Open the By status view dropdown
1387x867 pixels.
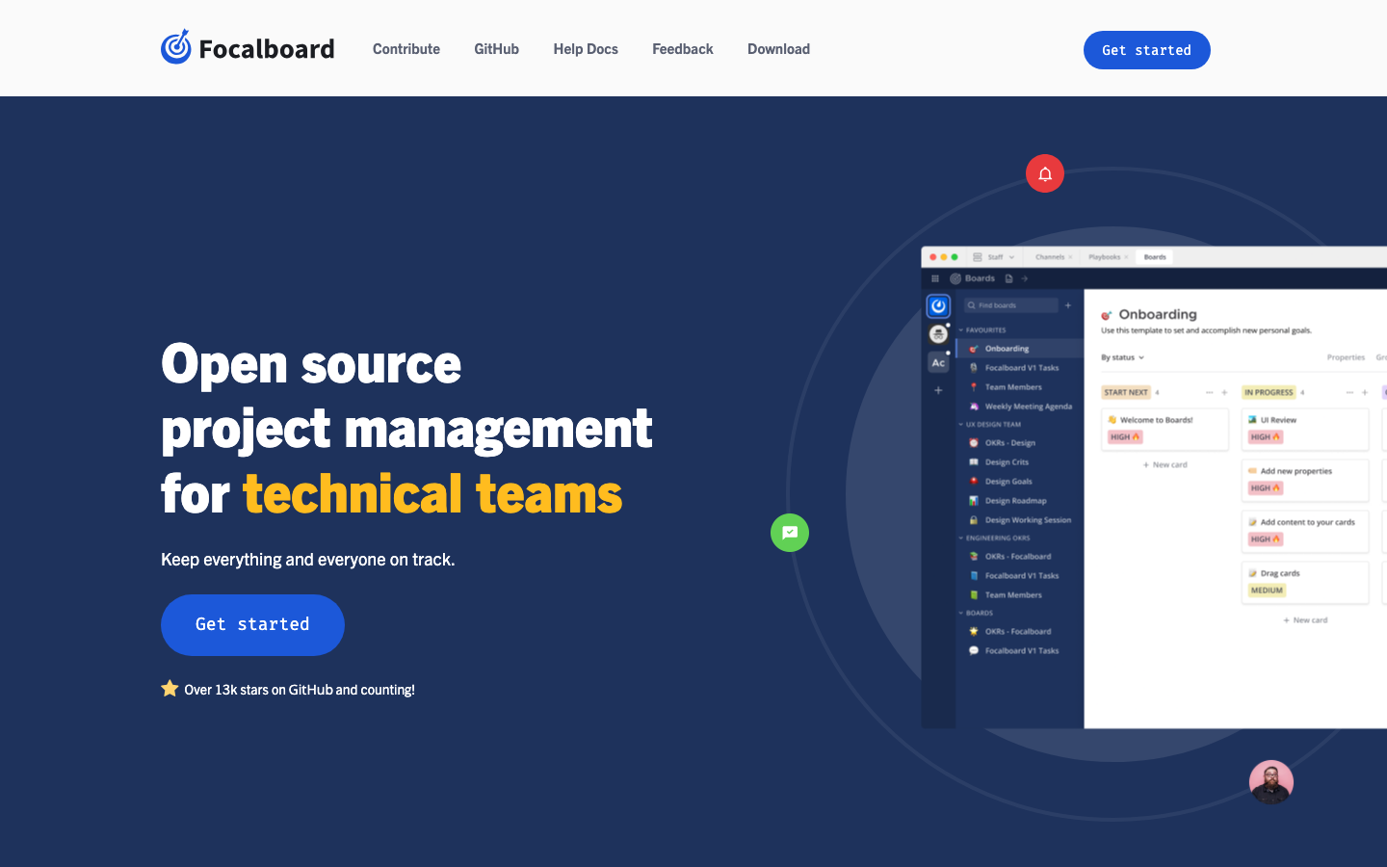(1123, 357)
